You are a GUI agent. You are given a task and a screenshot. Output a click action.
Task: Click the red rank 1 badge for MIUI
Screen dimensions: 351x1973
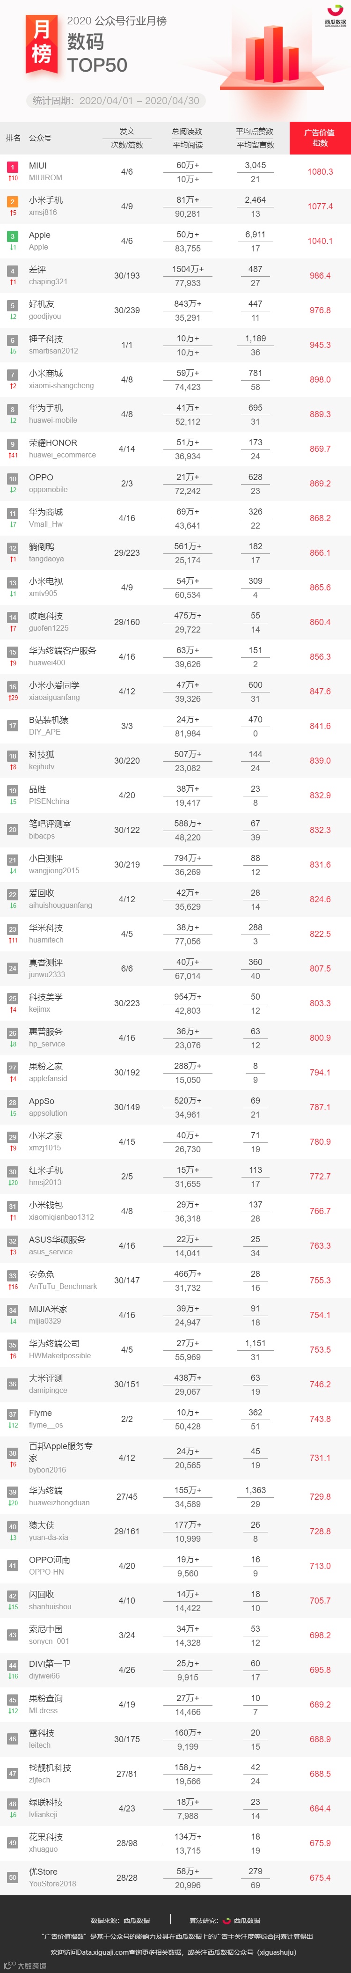coord(12,166)
